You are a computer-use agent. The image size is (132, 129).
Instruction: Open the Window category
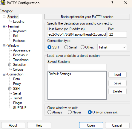pos(13,45)
